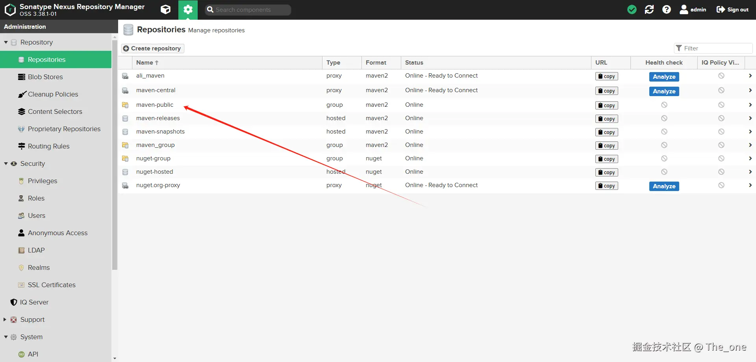The width and height of the screenshot is (756, 362).
Task: Open the API icon item
Action: [x=21, y=354]
